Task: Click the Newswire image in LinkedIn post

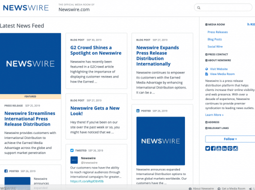Action: [x=160, y=141]
